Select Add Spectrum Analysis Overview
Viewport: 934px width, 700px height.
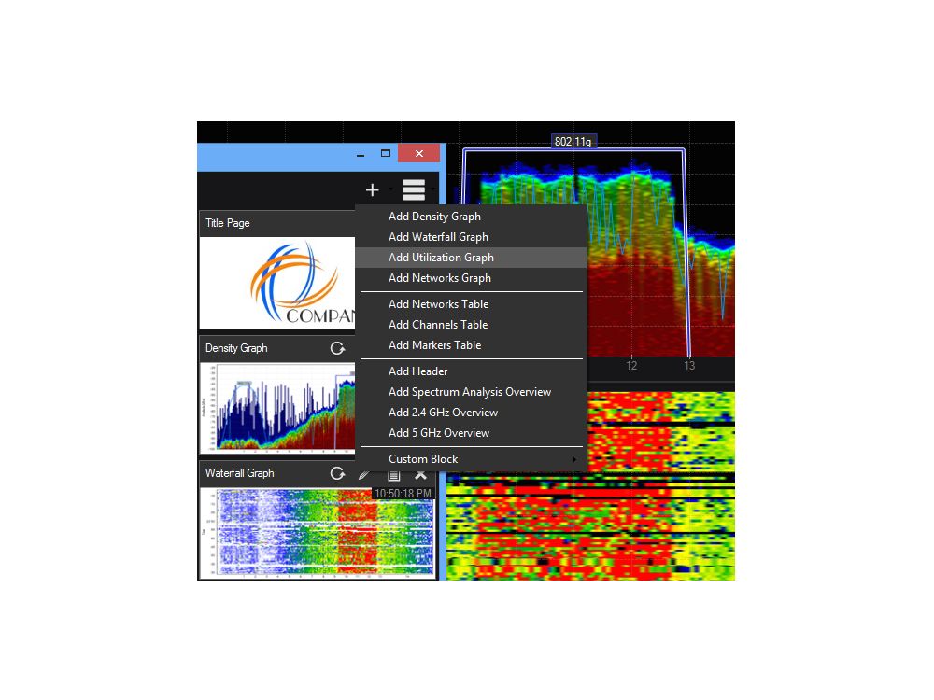click(x=471, y=392)
